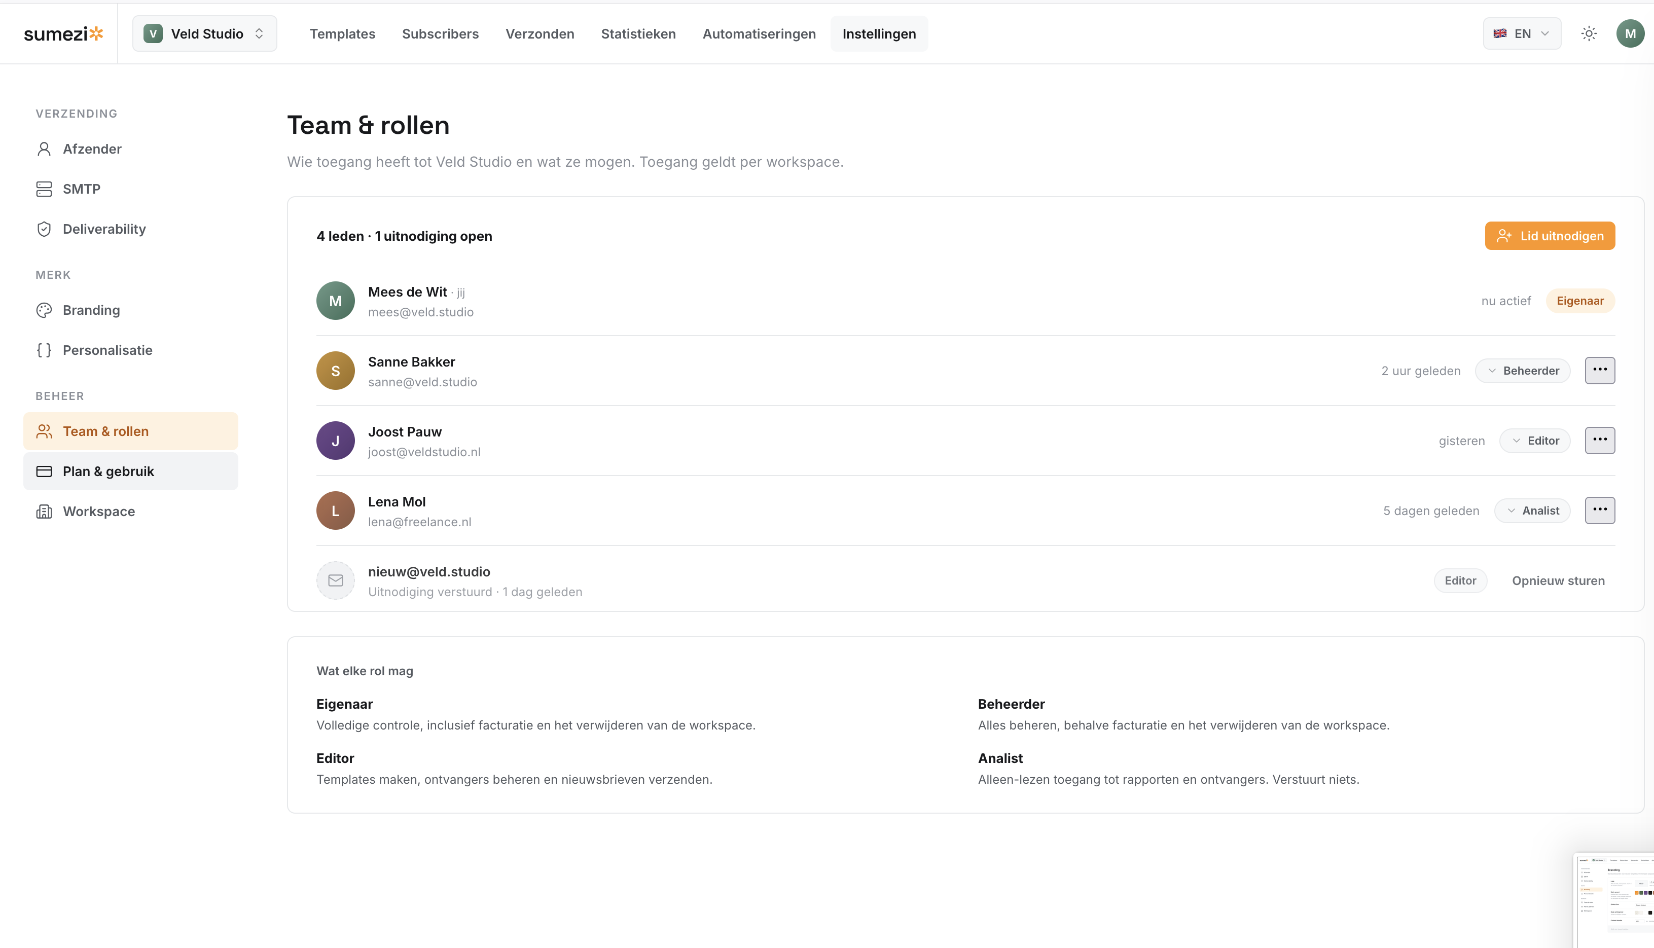Expand the Veld Studio workspace switcher
The height and width of the screenshot is (948, 1654).
204,33
